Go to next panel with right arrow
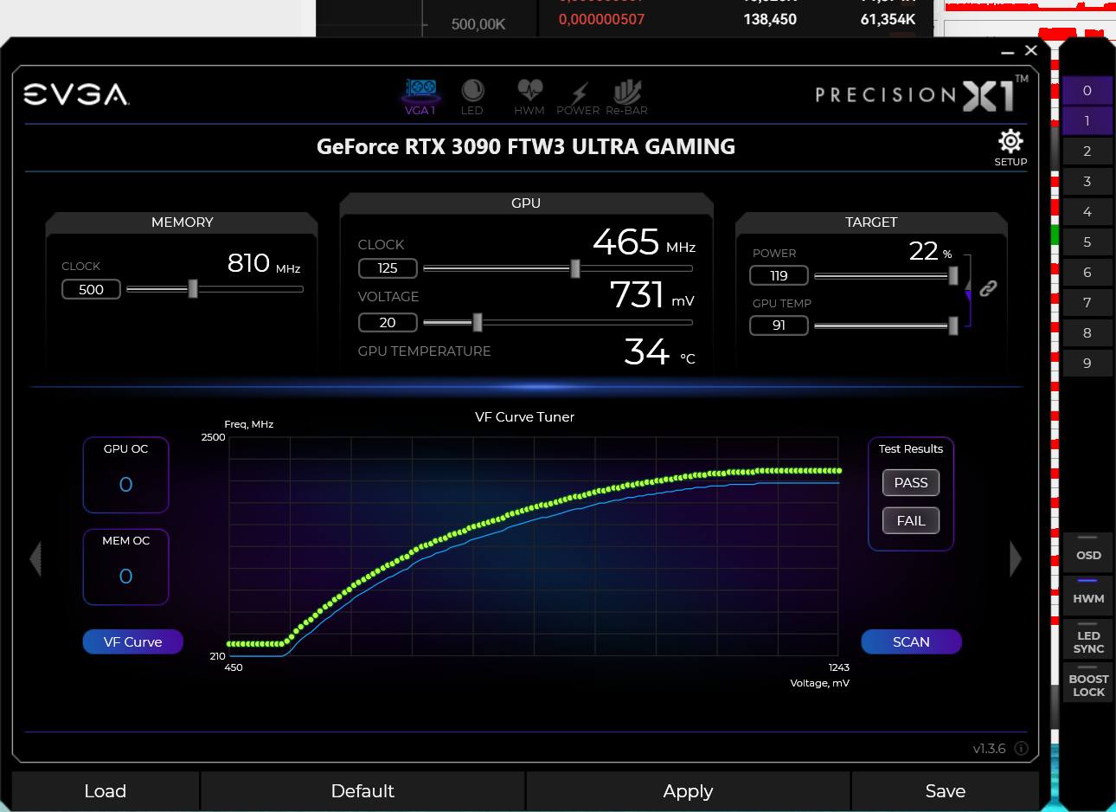The image size is (1116, 812). click(x=1016, y=558)
